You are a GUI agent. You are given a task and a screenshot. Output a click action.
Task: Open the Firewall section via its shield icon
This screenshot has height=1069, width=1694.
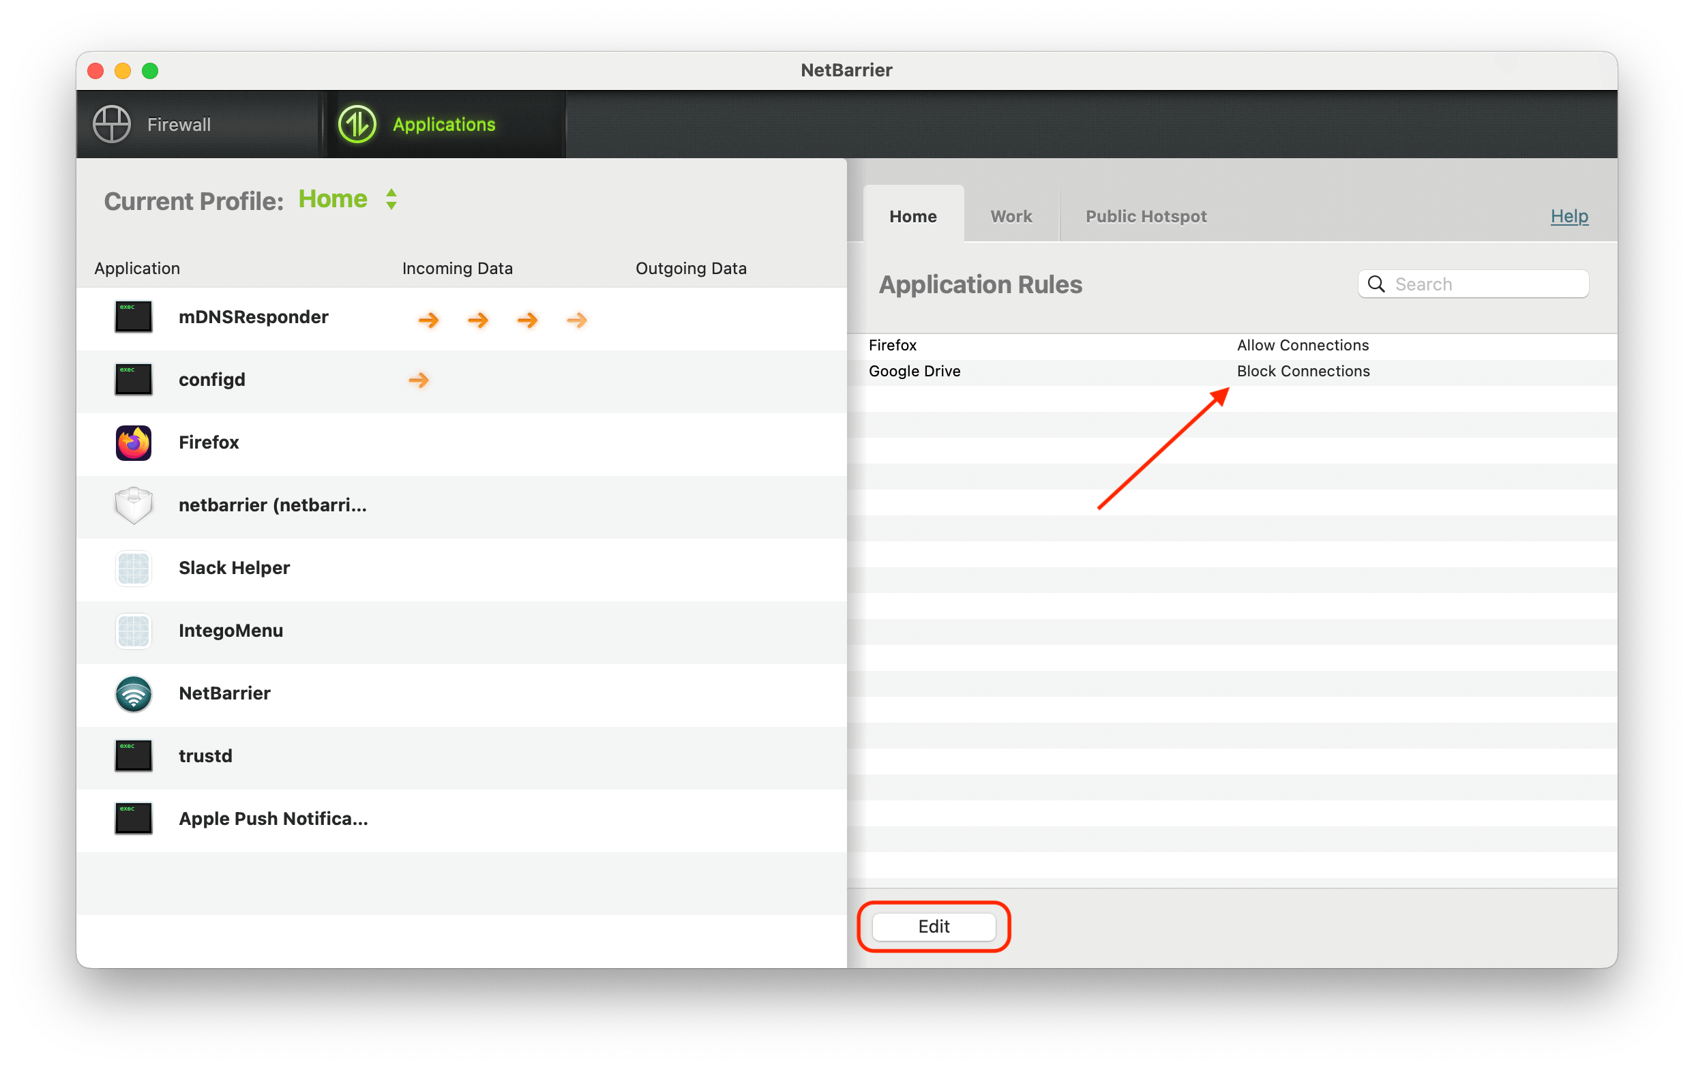[112, 124]
